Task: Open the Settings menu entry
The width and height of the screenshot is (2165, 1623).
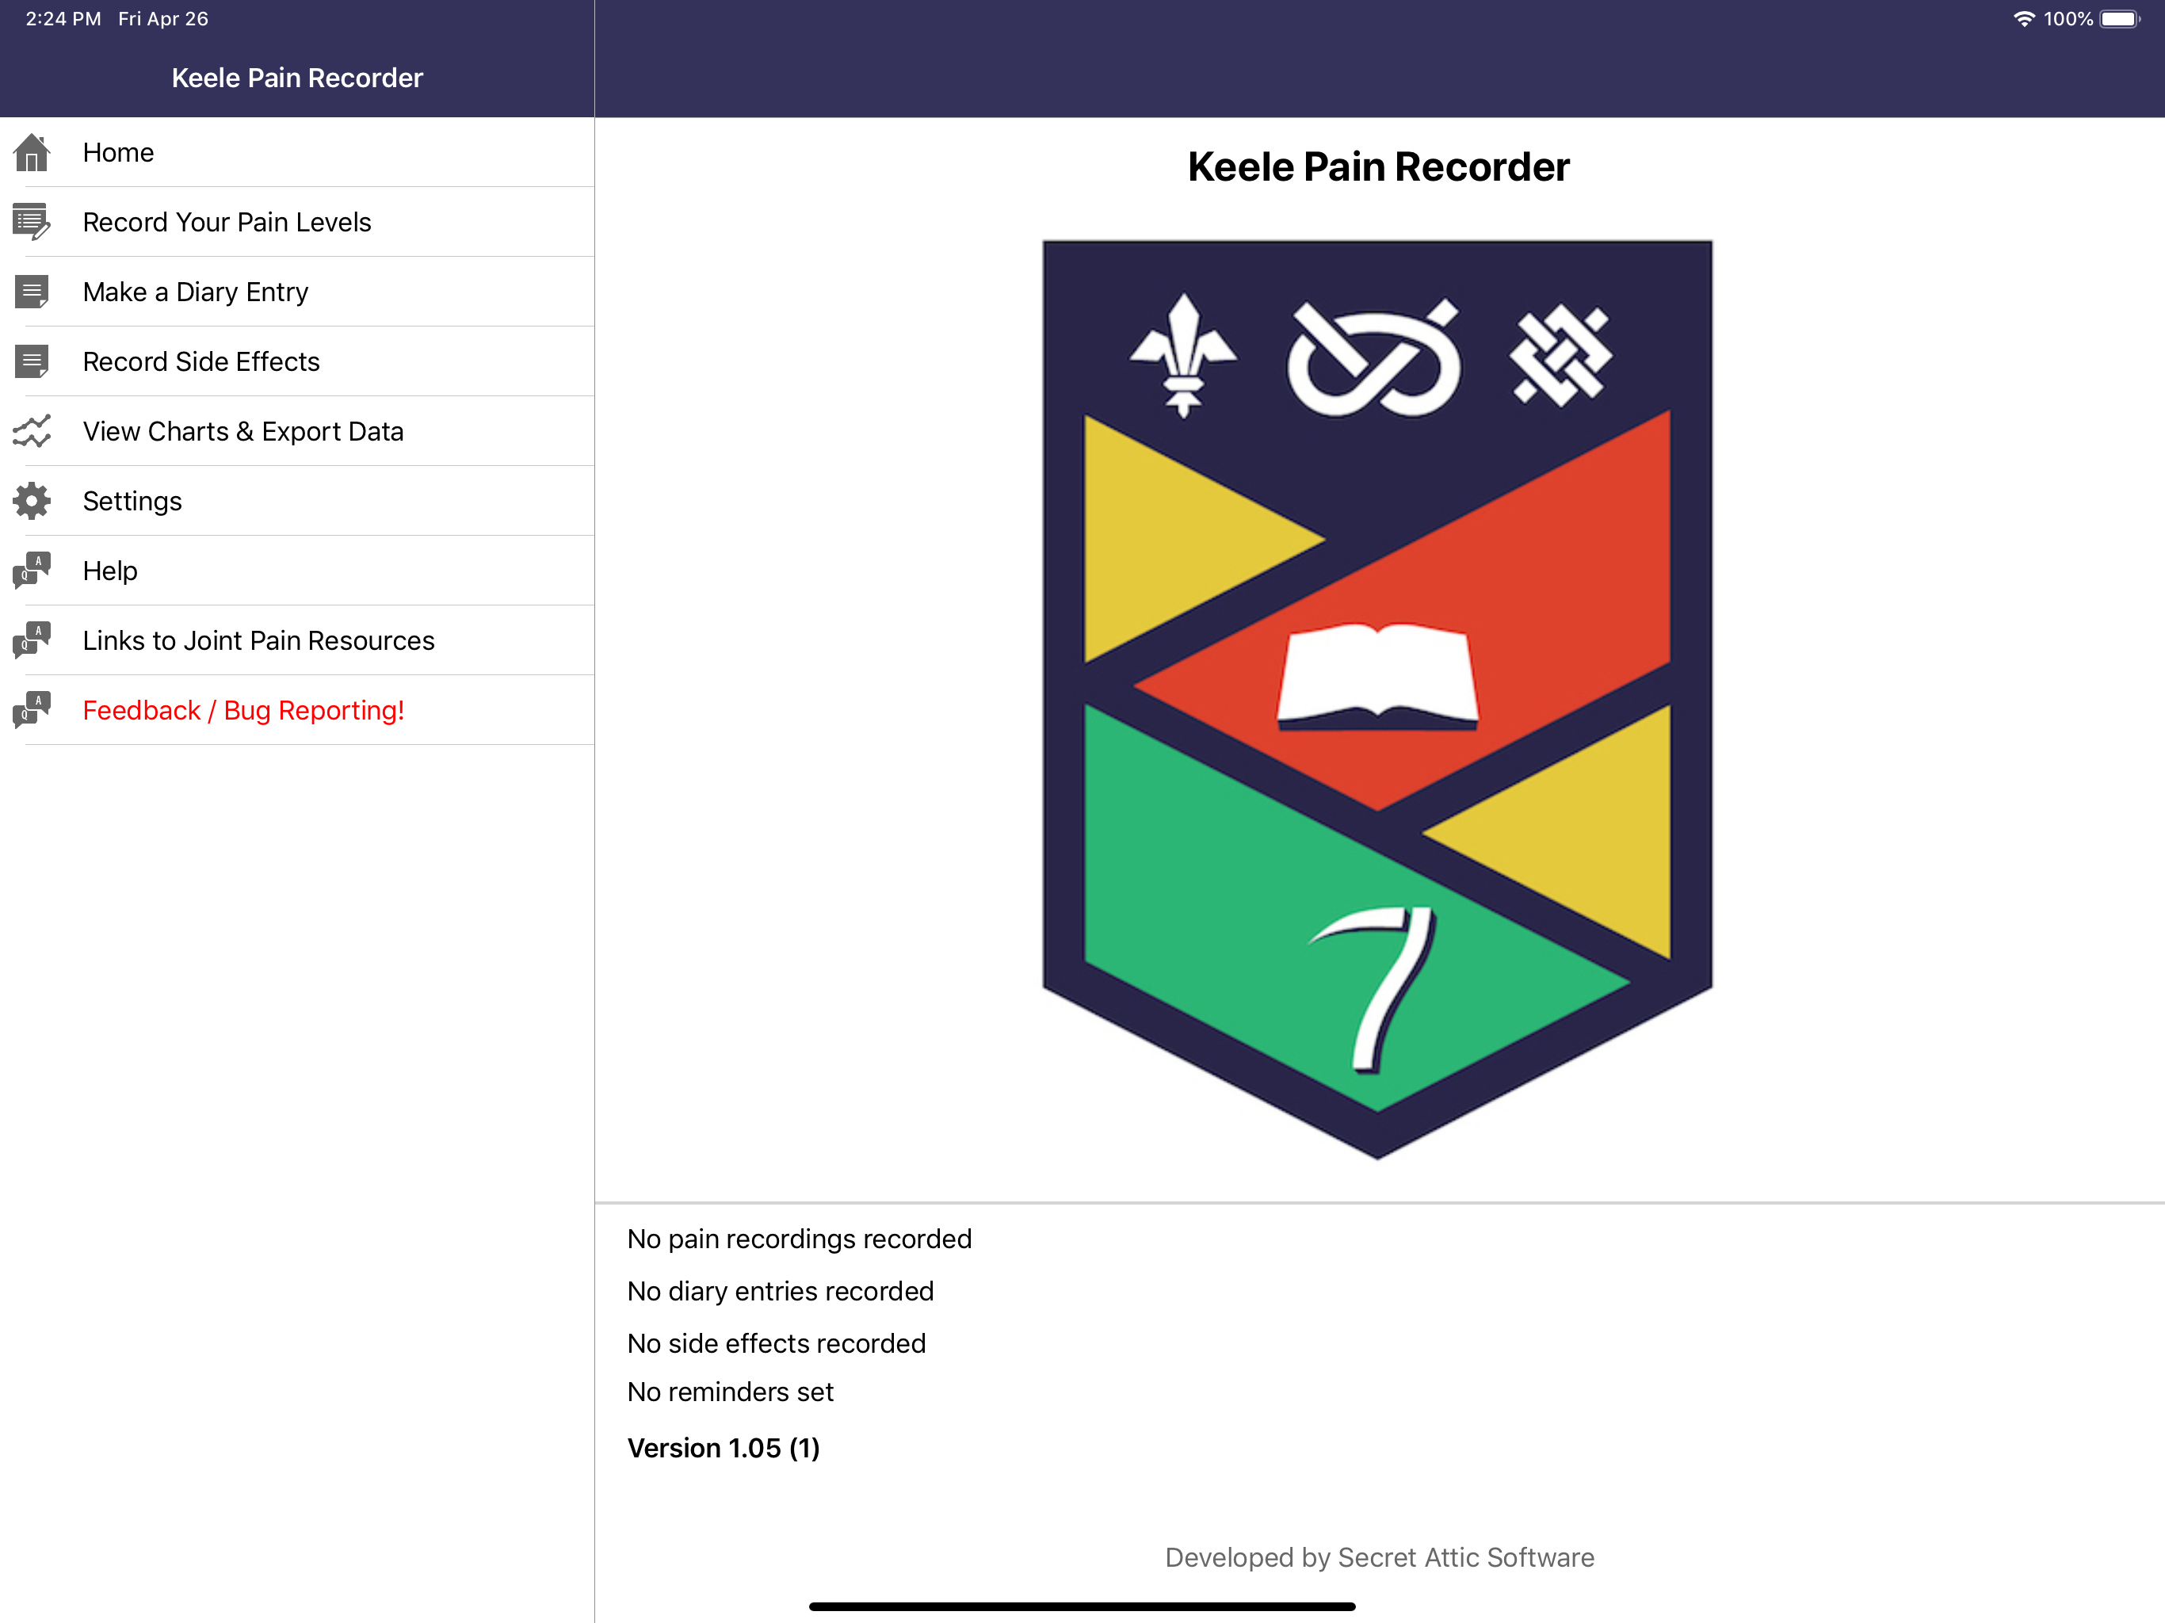Action: (297, 500)
